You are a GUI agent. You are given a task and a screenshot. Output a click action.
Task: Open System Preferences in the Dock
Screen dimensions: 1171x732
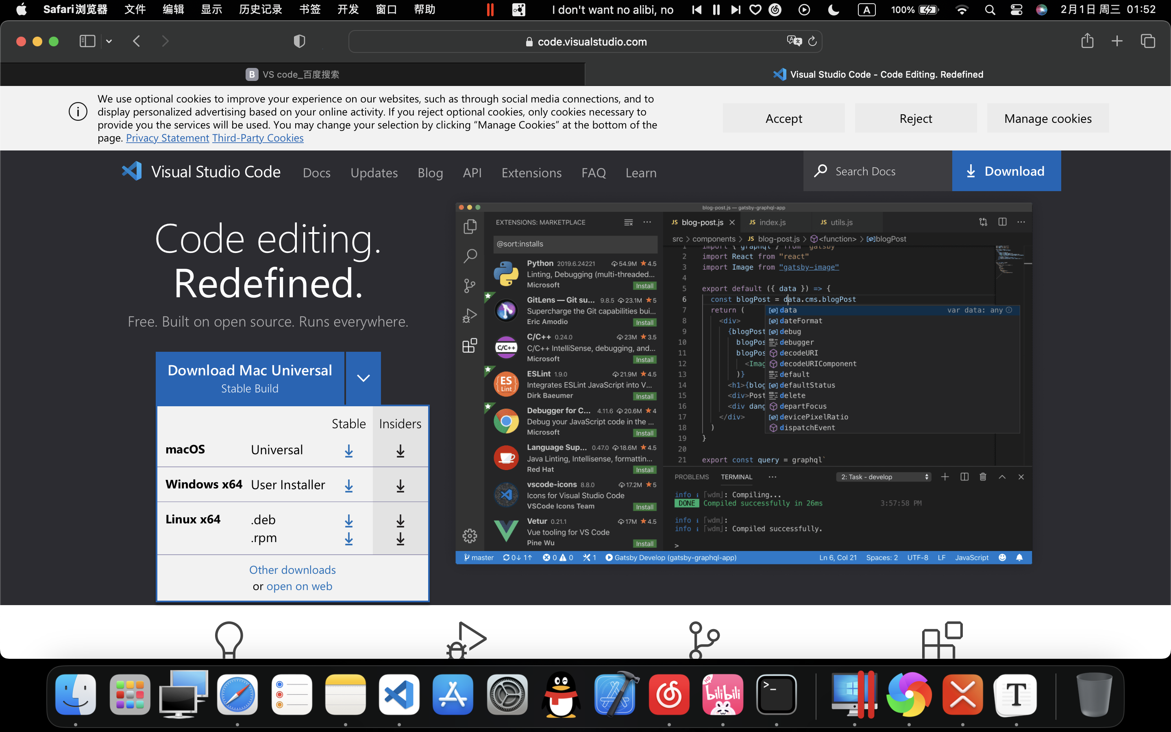[507, 694]
